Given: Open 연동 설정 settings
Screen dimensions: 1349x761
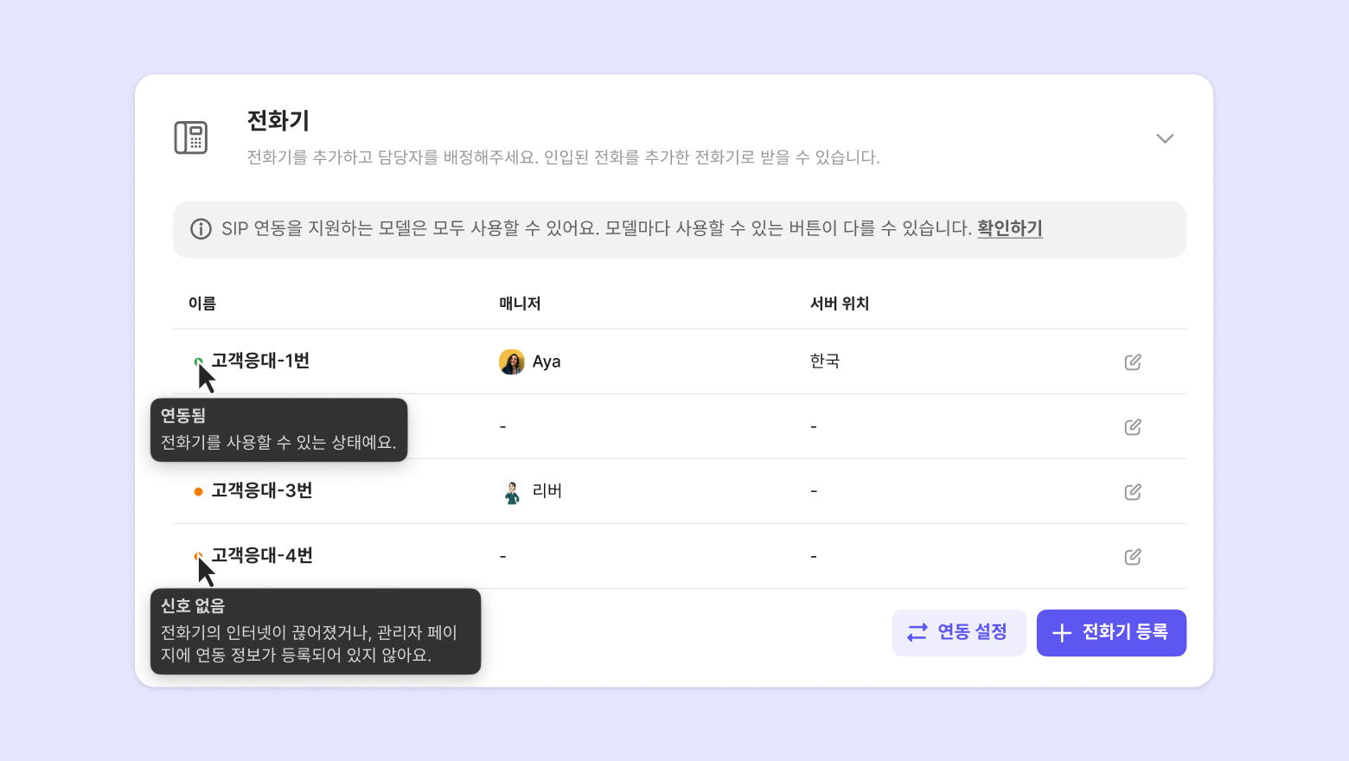Looking at the screenshot, I should (x=958, y=632).
